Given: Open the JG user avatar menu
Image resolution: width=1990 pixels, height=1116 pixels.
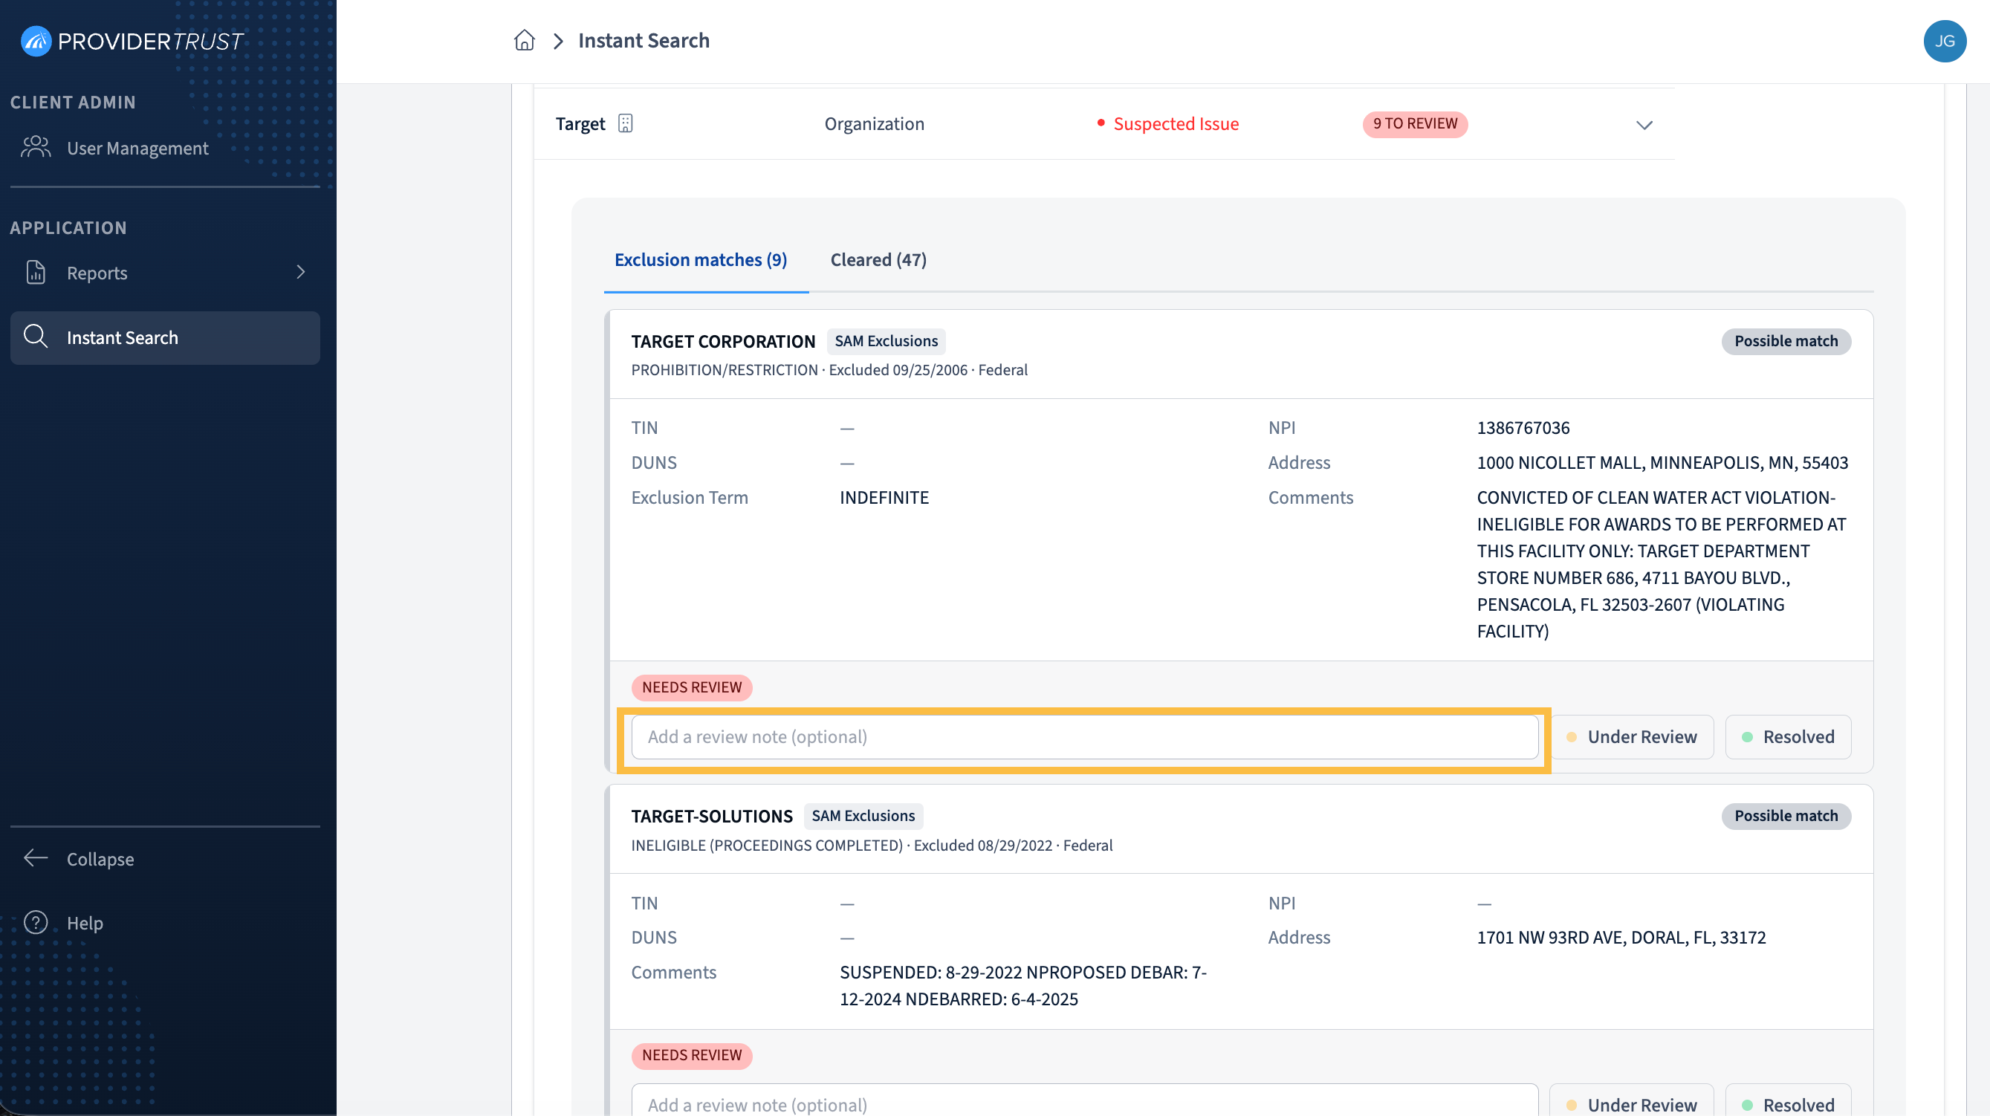Looking at the screenshot, I should pos(1945,41).
